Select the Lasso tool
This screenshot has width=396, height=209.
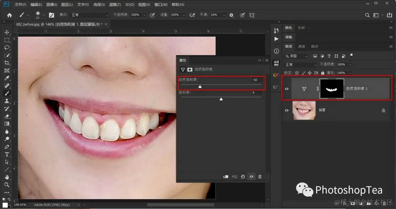(x=7, y=48)
